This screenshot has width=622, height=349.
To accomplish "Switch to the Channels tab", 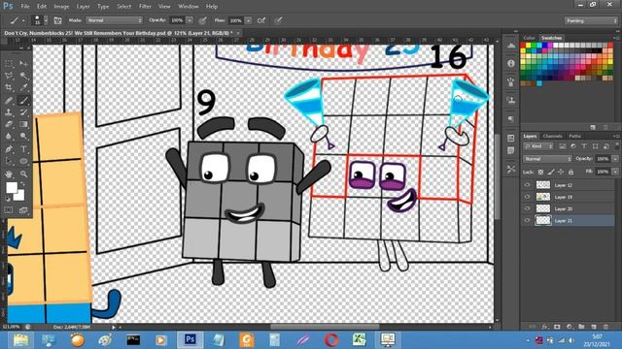I will coord(552,136).
